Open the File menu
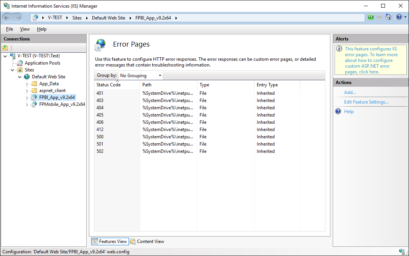 [10, 29]
